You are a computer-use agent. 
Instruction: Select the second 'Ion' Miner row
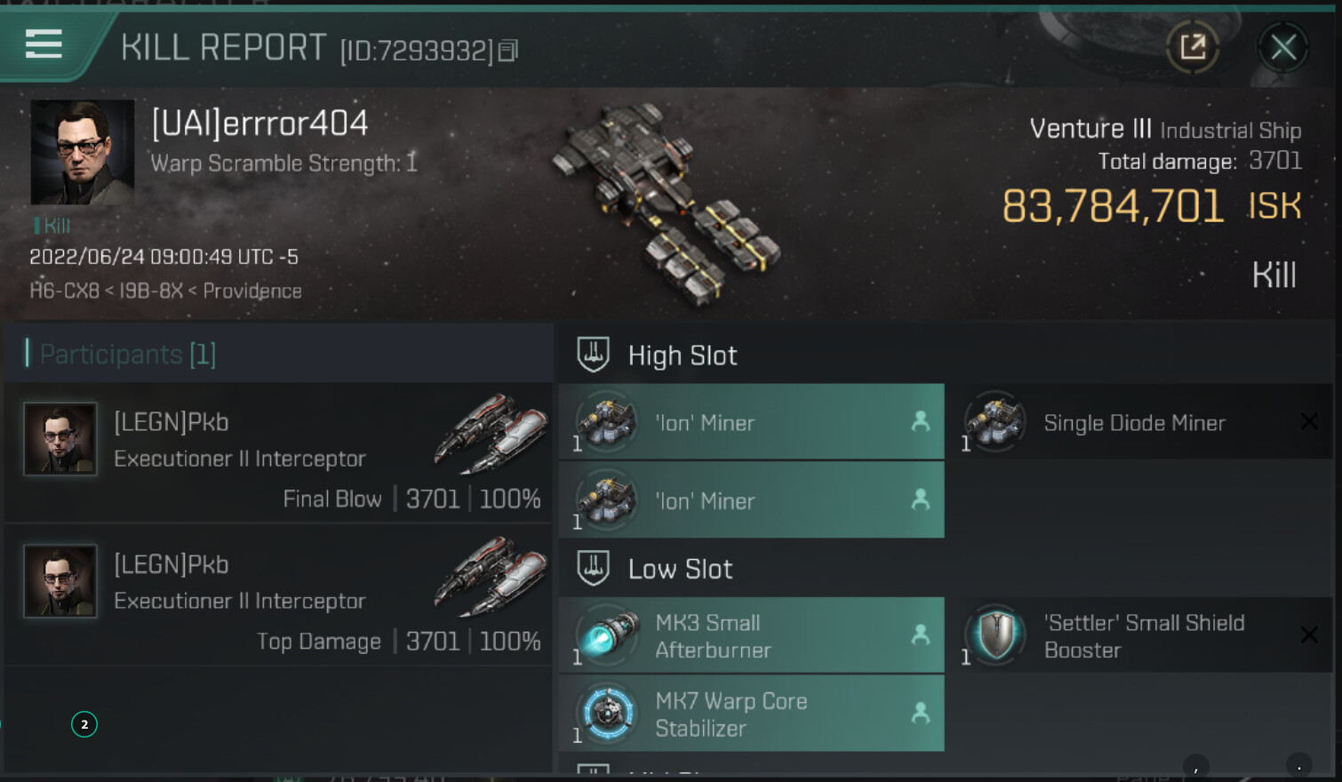click(x=751, y=500)
